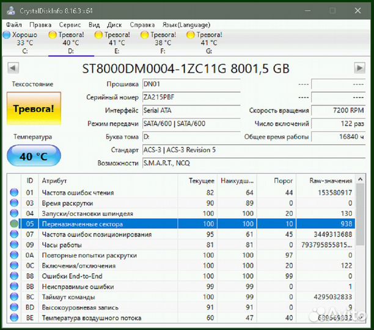Viewport: 374px width, 330px height.
Task: Go to next disk with right arrow
Action: (x=359, y=68)
